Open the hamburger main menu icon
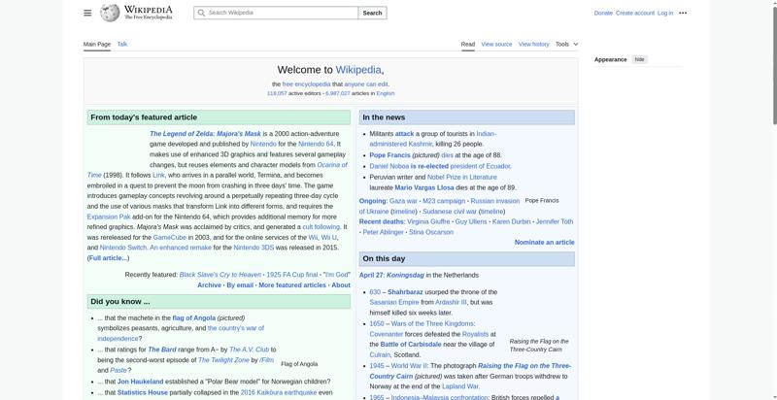The width and height of the screenshot is (777, 400). pos(87,13)
